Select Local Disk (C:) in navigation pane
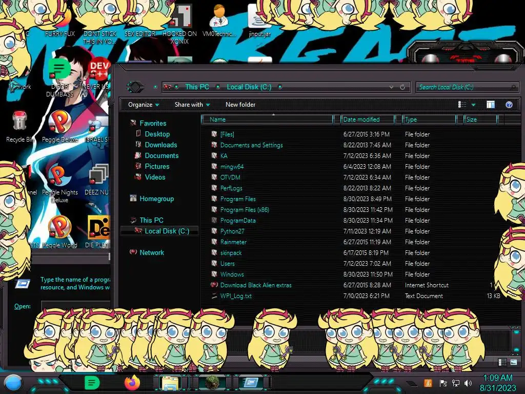 click(167, 231)
